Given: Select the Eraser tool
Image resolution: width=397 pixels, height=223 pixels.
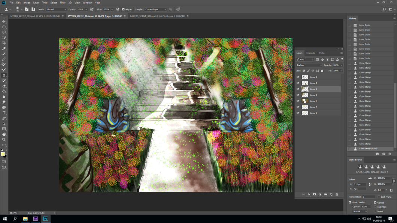Looking at the screenshot, I should [x=4, y=86].
